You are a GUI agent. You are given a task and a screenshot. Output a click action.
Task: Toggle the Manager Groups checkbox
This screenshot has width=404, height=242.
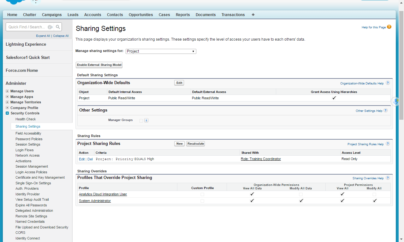[141, 120]
